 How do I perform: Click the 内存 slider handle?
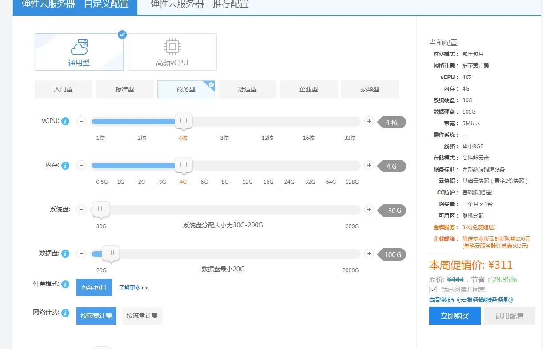point(184,165)
